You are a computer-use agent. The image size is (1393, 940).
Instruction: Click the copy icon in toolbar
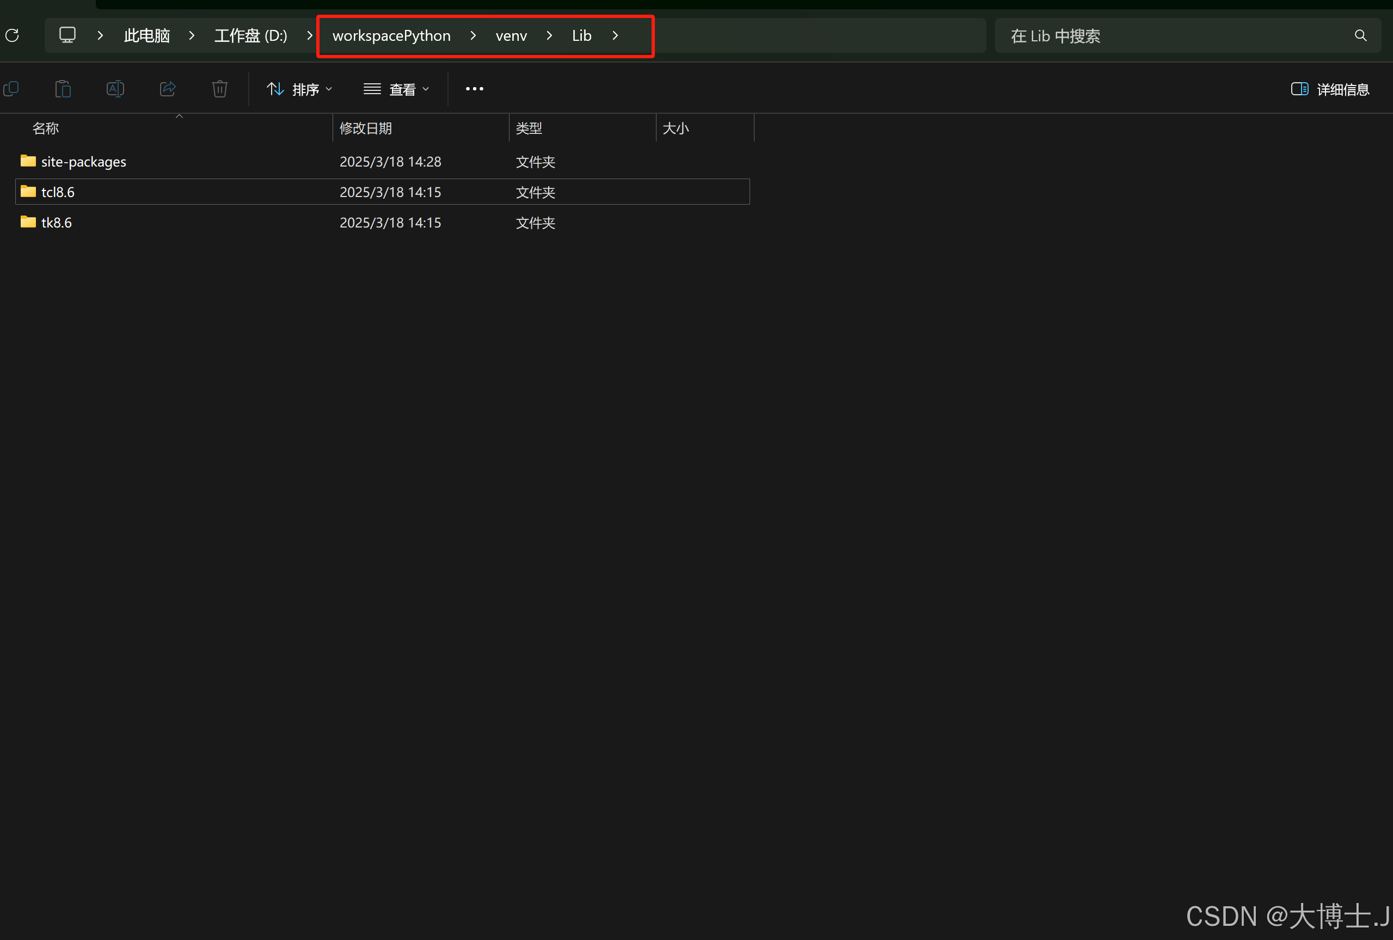point(11,89)
